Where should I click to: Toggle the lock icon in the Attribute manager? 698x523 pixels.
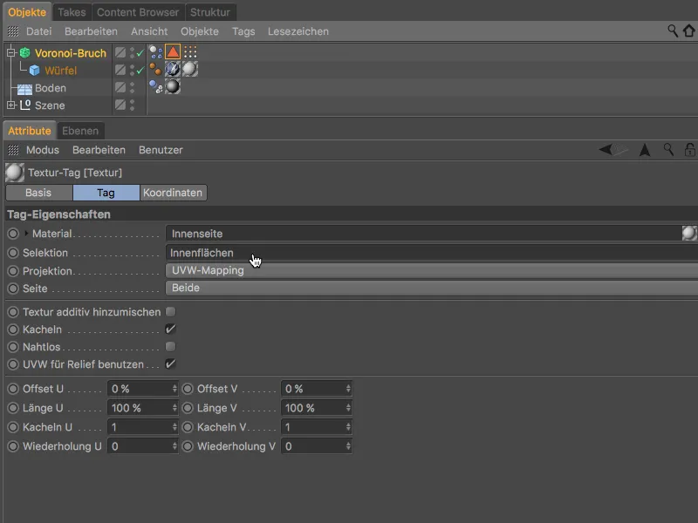[x=689, y=150]
